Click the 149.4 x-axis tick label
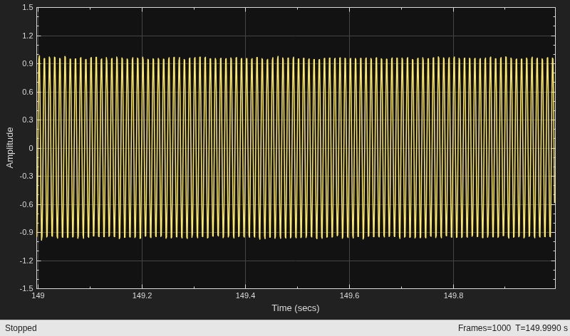 click(245, 295)
